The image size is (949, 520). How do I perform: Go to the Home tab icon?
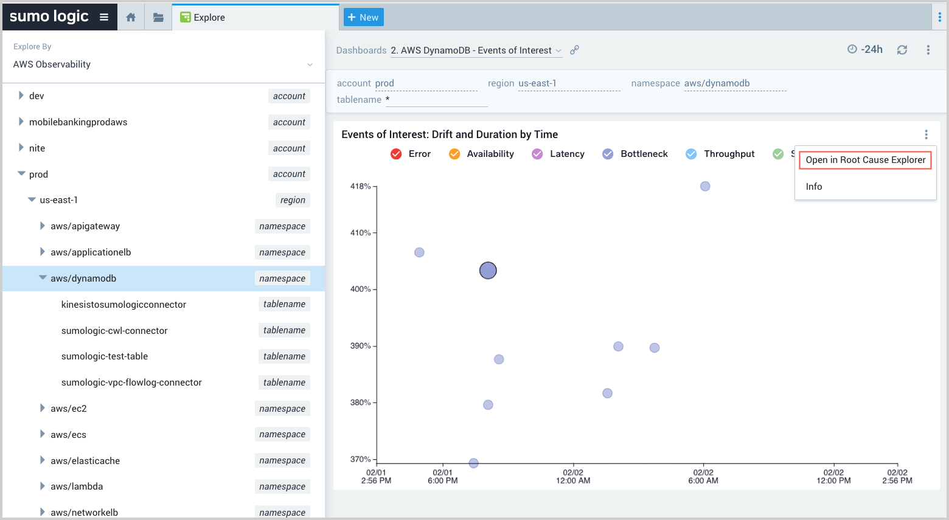(x=131, y=17)
